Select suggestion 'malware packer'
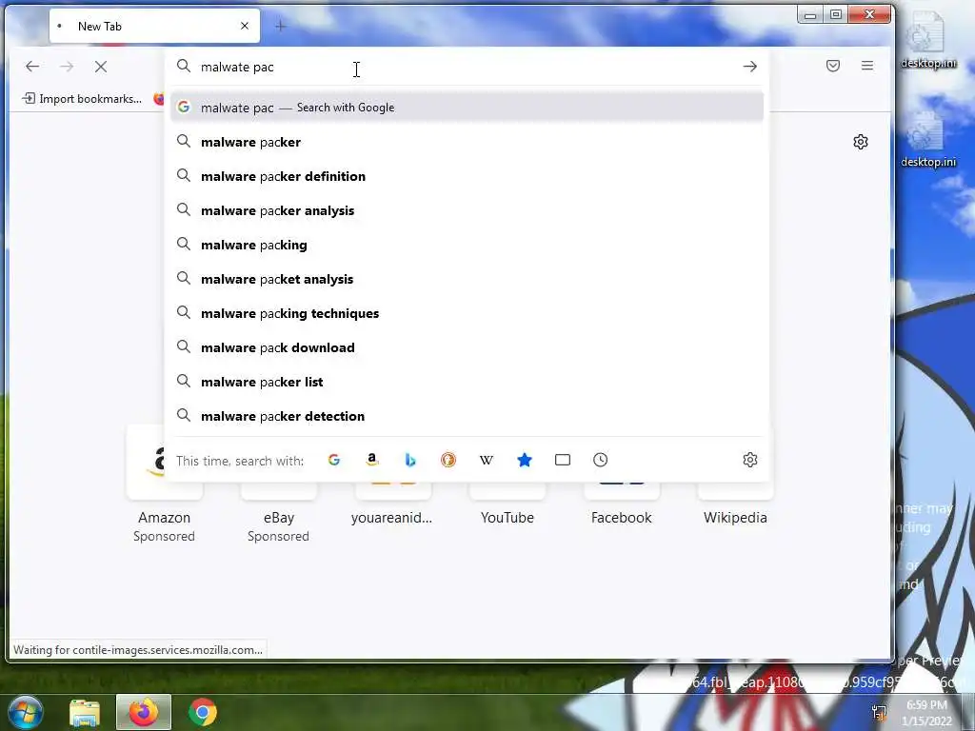 [x=467, y=142]
